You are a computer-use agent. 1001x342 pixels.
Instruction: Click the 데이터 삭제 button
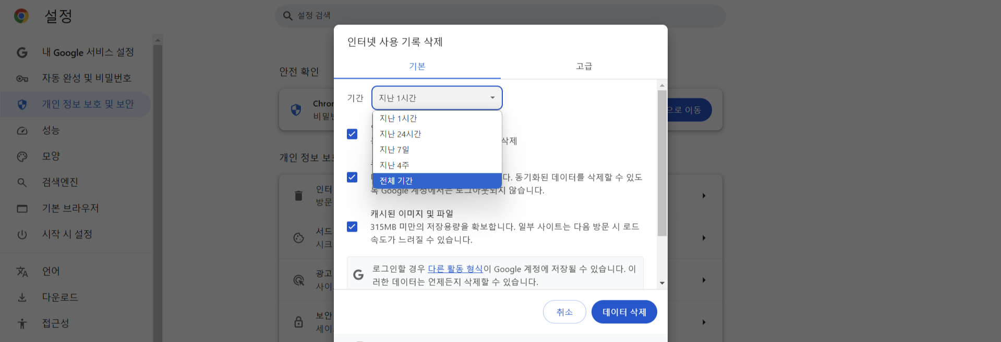coord(624,312)
